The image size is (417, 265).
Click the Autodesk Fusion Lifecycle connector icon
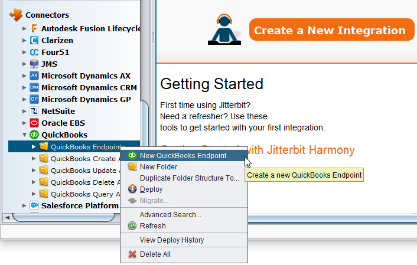click(34, 28)
